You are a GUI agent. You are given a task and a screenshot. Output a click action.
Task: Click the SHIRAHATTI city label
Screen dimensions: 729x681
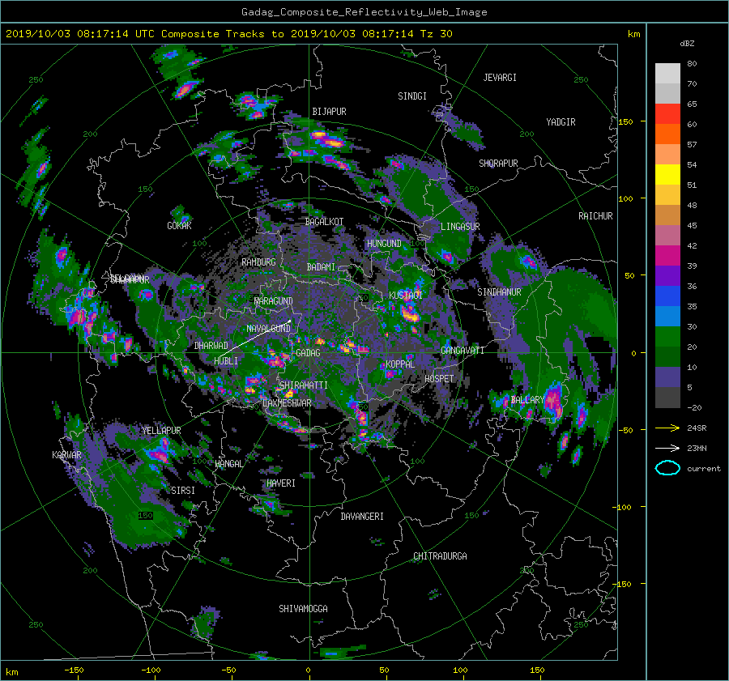303,385
